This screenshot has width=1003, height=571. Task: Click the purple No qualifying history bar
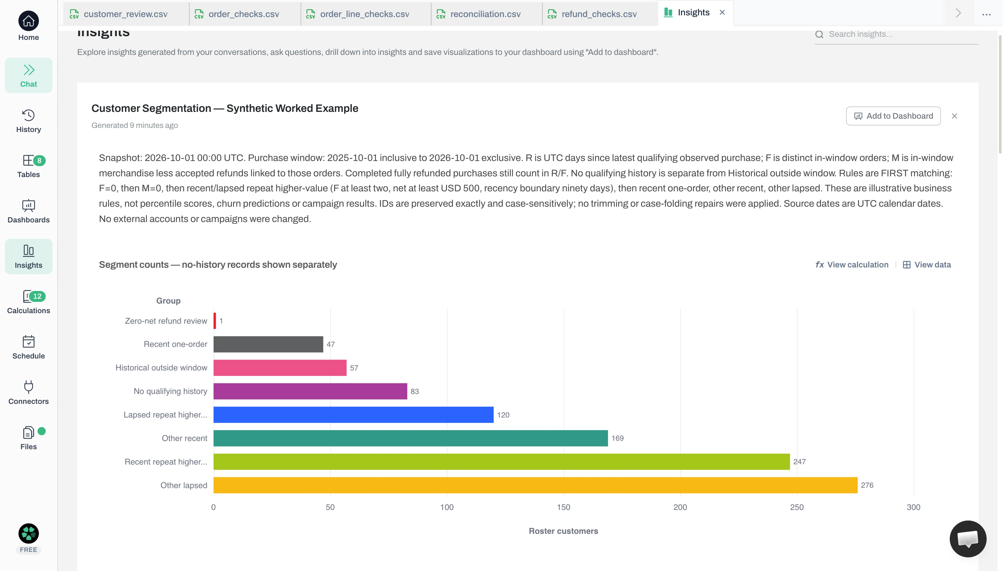point(310,391)
